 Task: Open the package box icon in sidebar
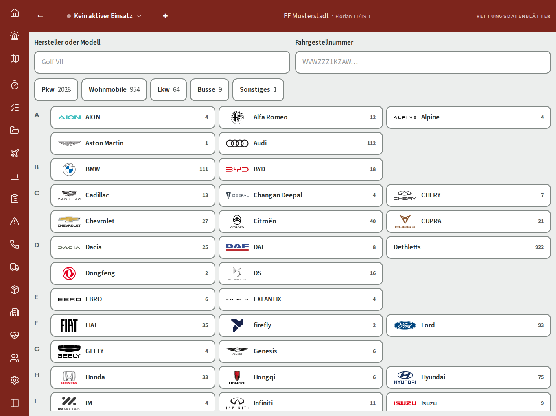[15, 290]
